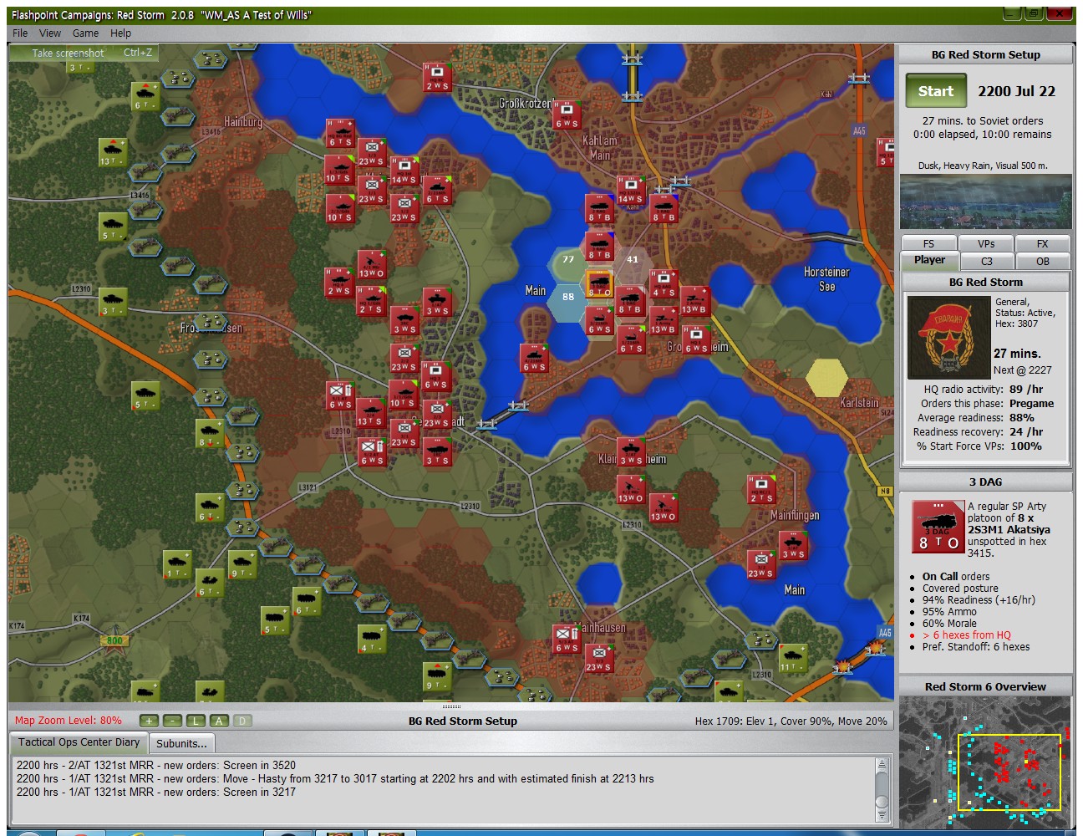Enable the grayed-out 'D' map toggle
The width and height of the screenshot is (1083, 836).
pyautogui.click(x=241, y=721)
